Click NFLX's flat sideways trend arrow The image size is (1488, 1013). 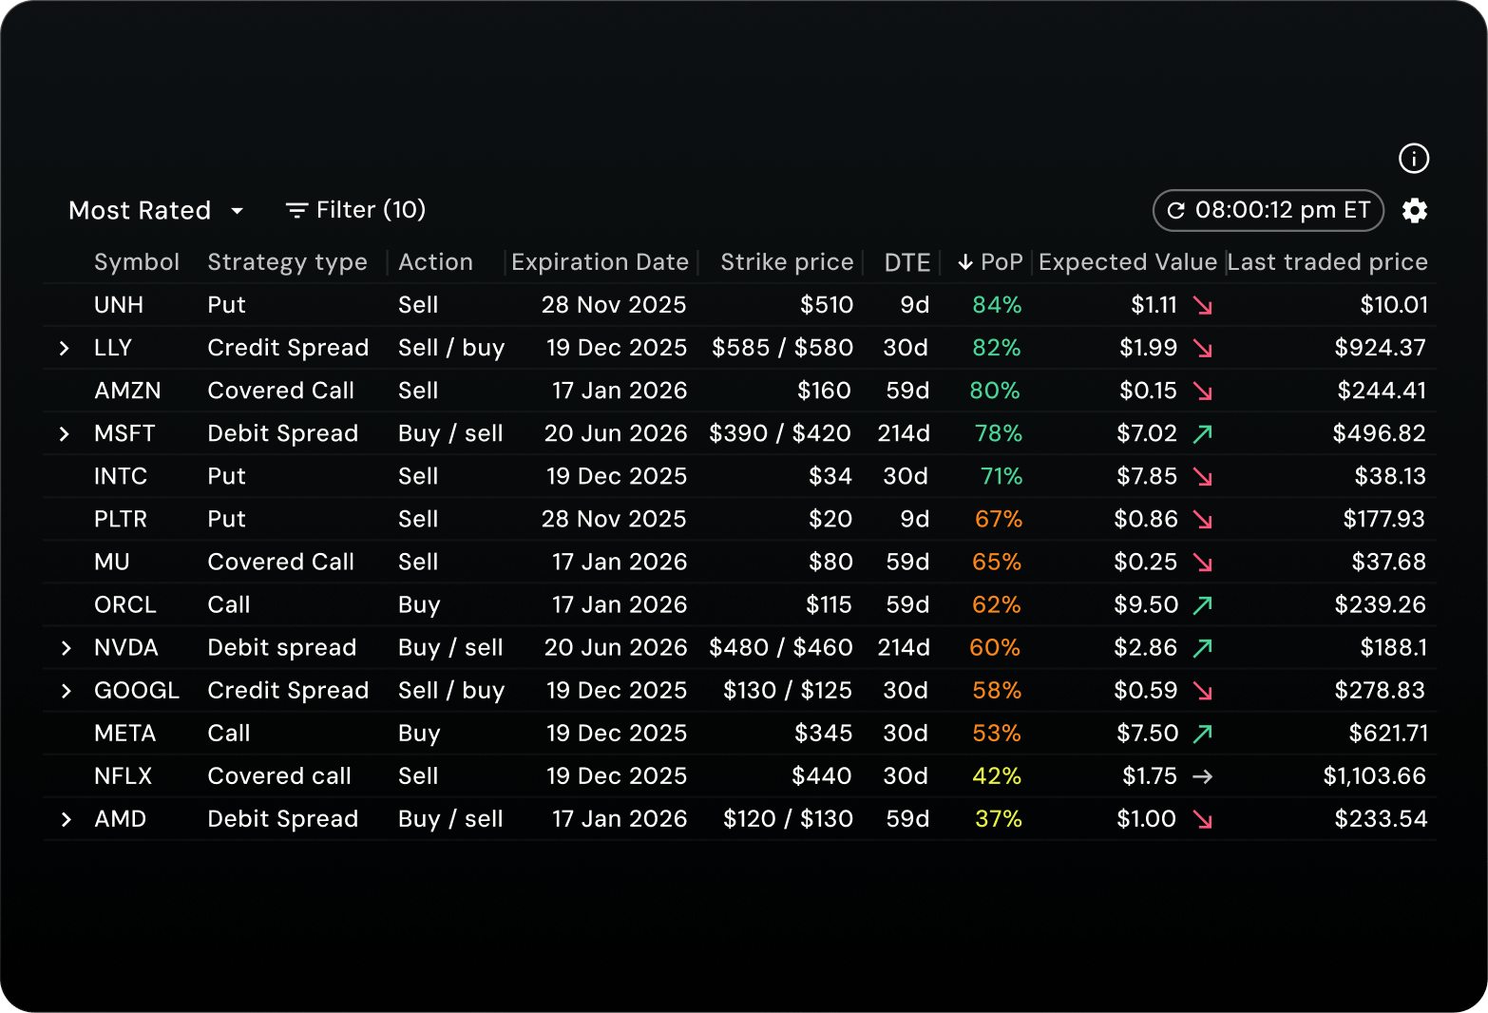pos(1204,775)
